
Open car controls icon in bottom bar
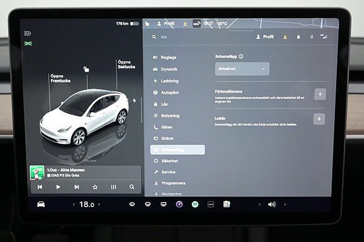click(x=41, y=205)
